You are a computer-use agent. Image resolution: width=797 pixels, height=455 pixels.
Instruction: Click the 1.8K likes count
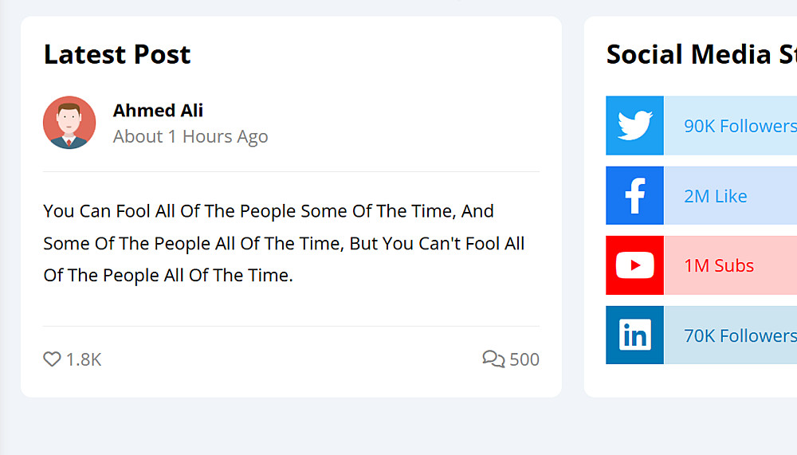[x=84, y=359]
